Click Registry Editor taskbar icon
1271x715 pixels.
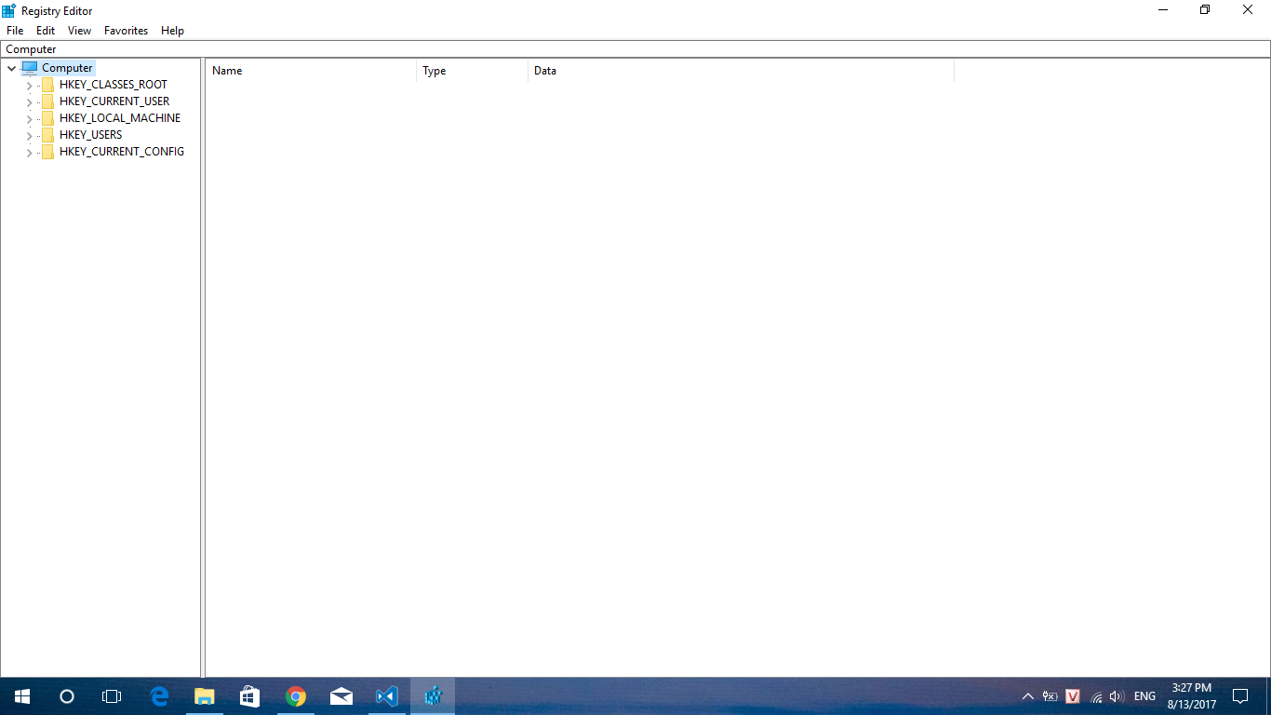[433, 696]
